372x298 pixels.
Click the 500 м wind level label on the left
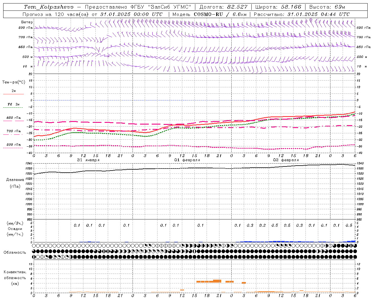coord(28,57)
